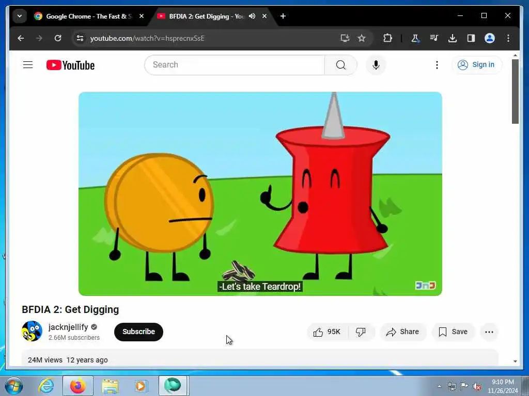Screen dimensions: 529x396
Task: Search with your voice microphone
Action: pyautogui.click(x=376, y=64)
